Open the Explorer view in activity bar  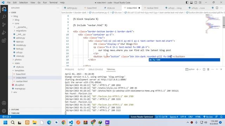[4, 9]
